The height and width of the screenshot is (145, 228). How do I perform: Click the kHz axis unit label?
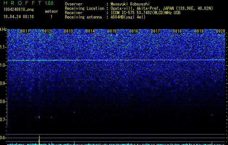pos(3,29)
